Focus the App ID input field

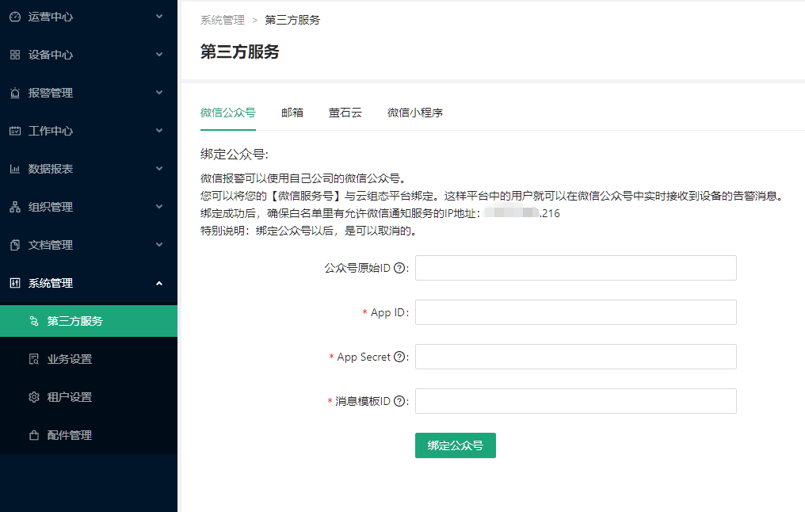575,312
